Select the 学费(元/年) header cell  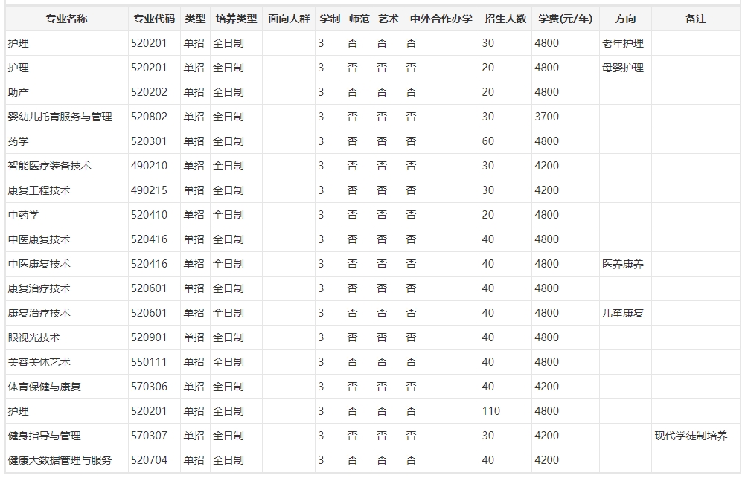tap(565, 19)
